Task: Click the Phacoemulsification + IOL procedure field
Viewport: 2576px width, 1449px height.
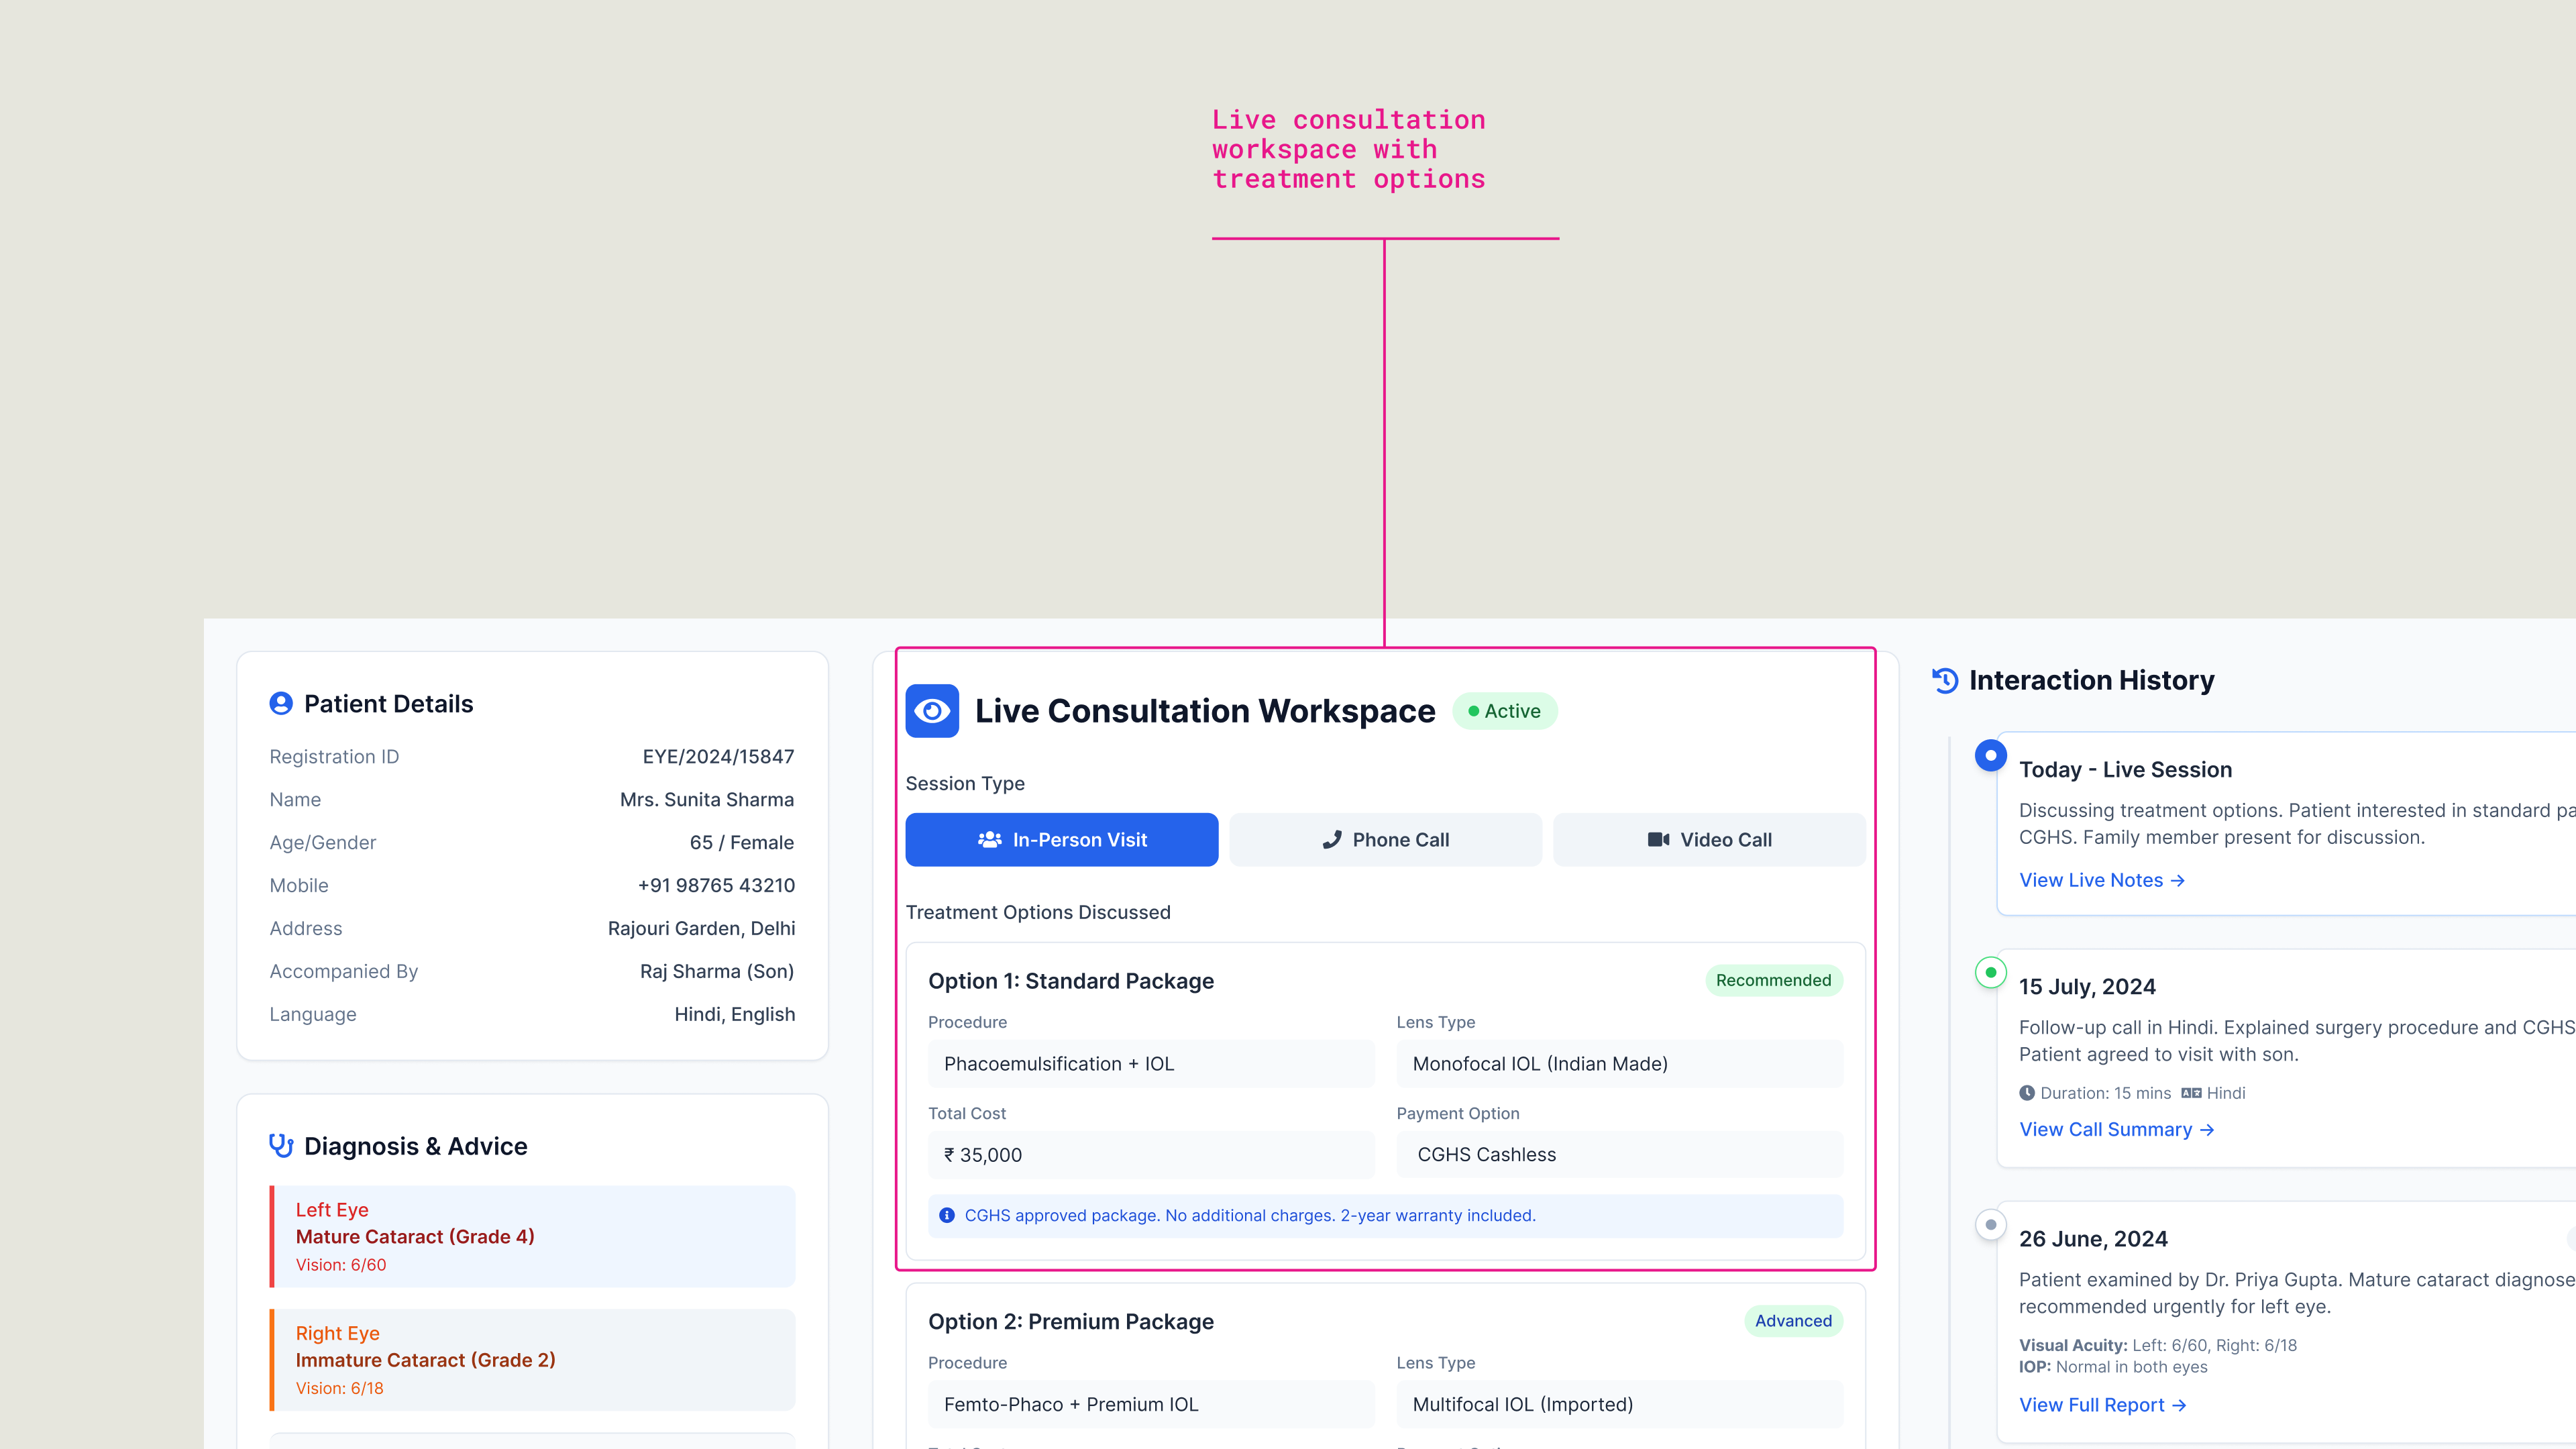Action: pos(1151,1064)
